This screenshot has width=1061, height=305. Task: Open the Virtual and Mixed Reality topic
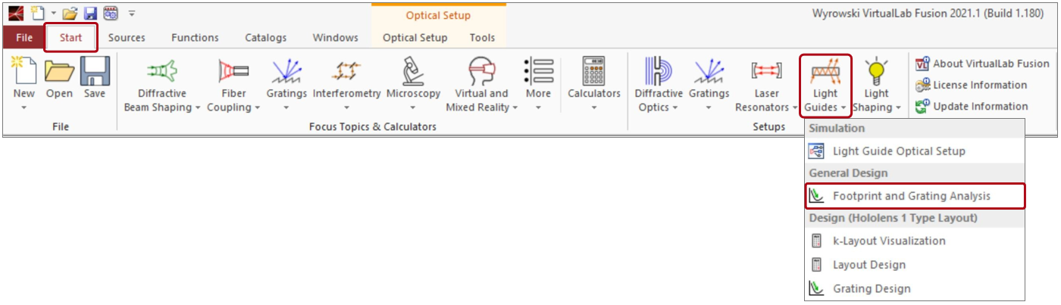(481, 85)
